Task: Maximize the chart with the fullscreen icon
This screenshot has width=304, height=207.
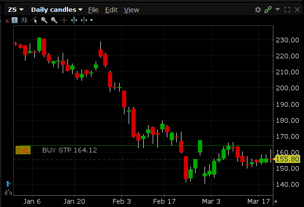Action: 288,10
